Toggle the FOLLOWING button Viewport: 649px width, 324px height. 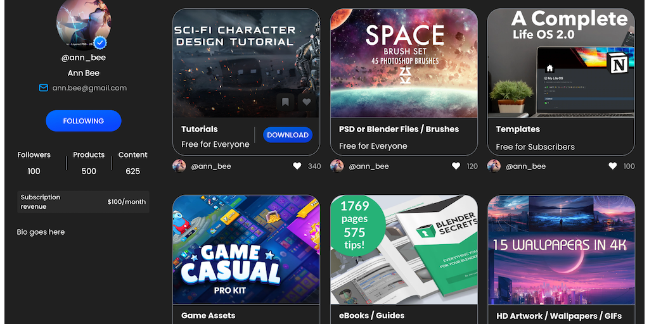84,121
